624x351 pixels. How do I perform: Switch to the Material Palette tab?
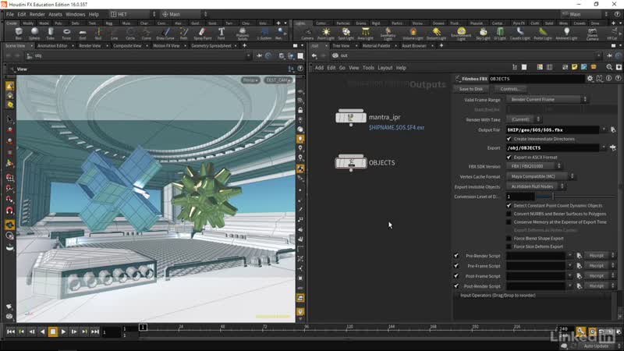tap(376, 46)
